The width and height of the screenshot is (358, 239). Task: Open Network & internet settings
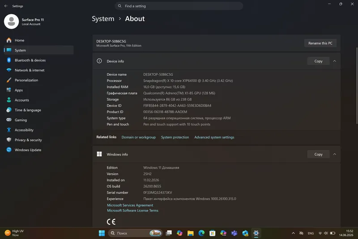39,70
